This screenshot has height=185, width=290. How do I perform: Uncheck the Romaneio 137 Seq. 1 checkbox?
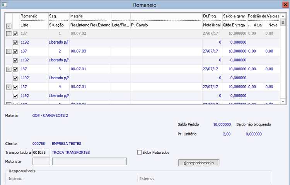pyautogui.click(x=15, y=34)
